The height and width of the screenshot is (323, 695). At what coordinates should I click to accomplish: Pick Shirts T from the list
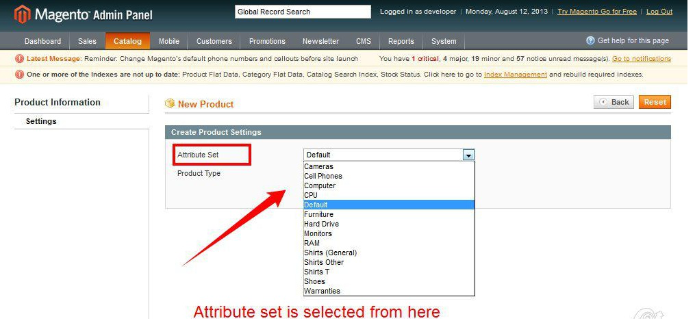(389, 272)
